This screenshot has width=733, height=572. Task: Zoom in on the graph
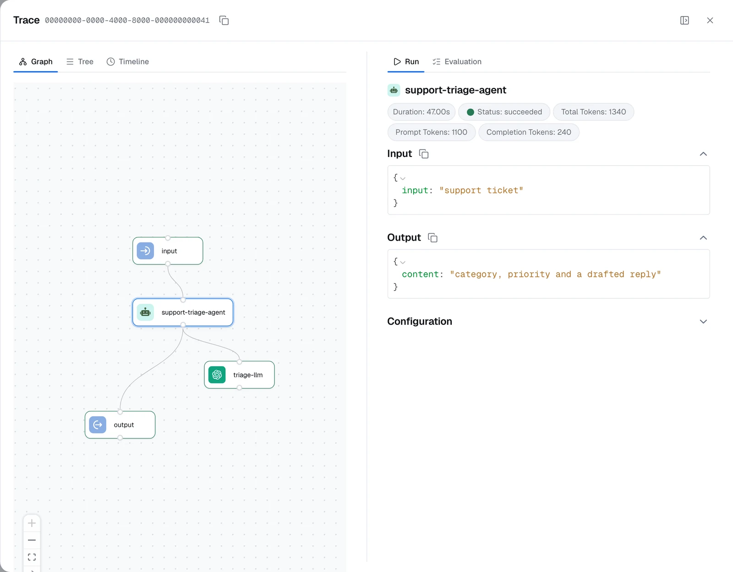click(x=32, y=523)
